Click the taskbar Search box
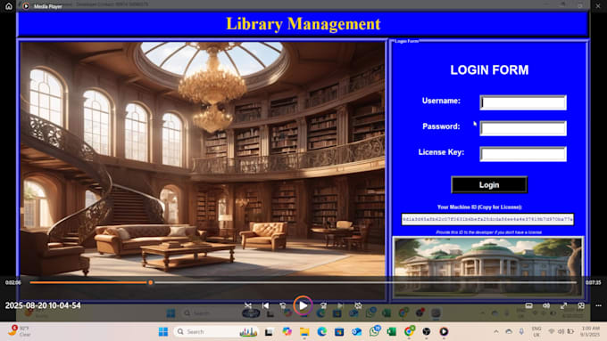The width and height of the screenshot is (607, 341). [216, 332]
